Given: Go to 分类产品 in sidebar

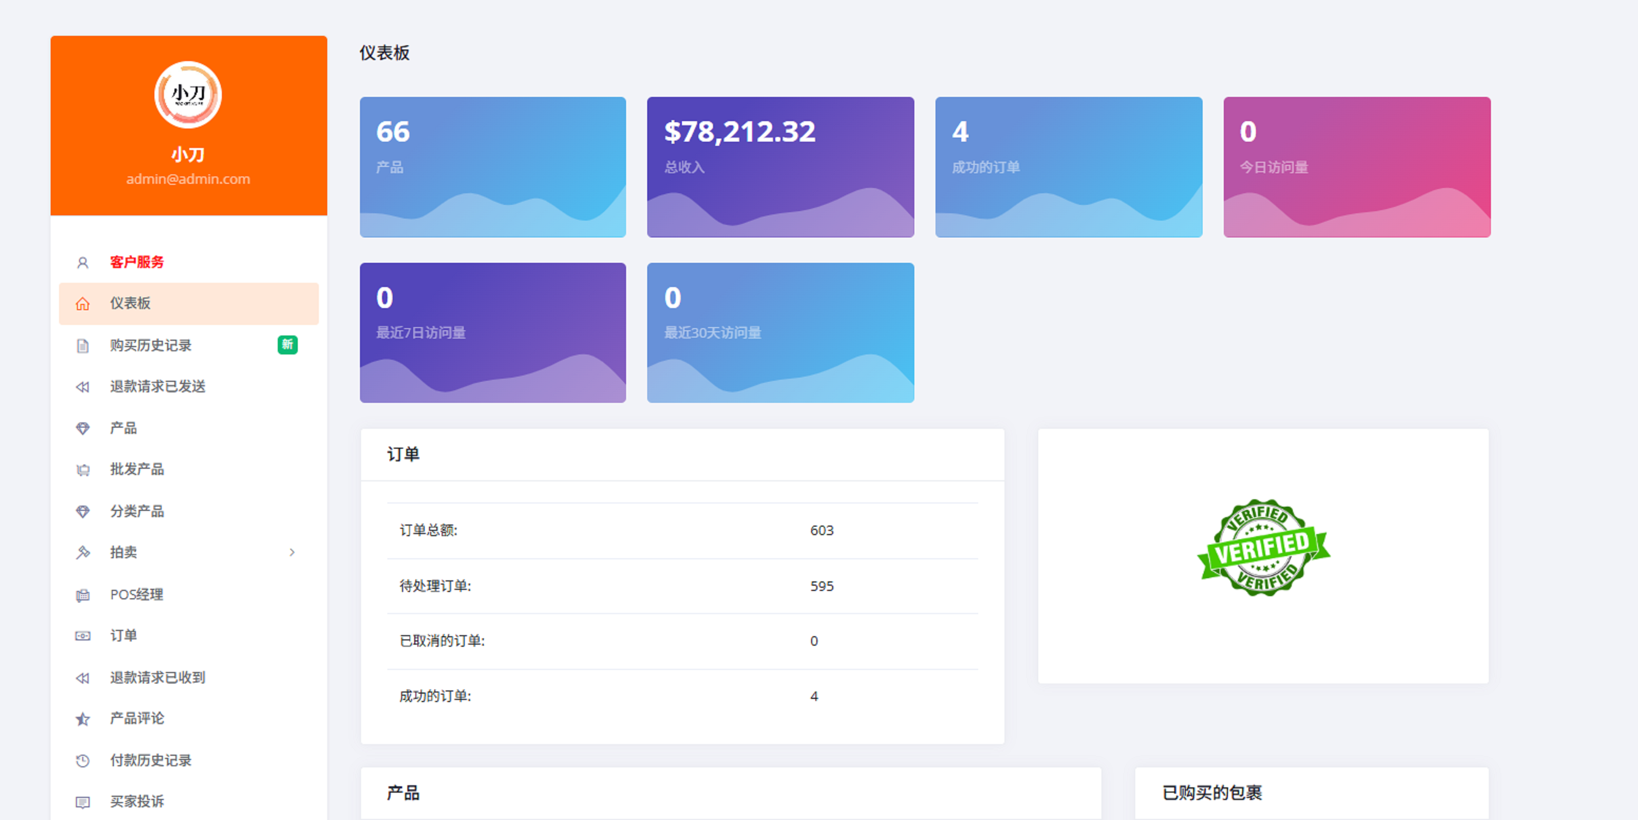Looking at the screenshot, I should click(x=136, y=511).
